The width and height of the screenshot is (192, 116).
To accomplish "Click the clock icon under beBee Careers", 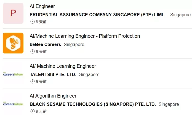I will [x=33, y=52].
